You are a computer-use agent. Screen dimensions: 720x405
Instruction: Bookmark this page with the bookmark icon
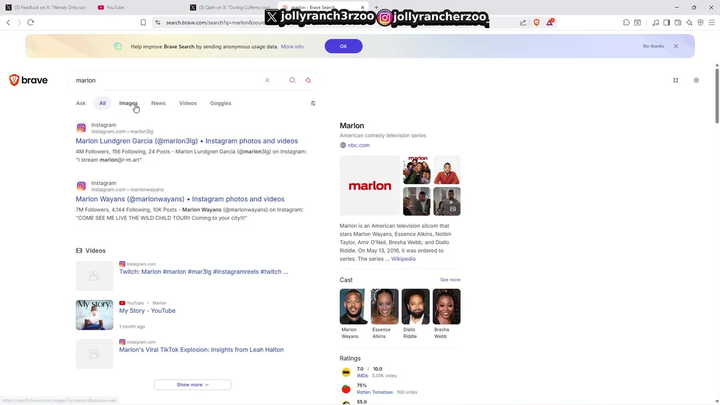(x=143, y=22)
